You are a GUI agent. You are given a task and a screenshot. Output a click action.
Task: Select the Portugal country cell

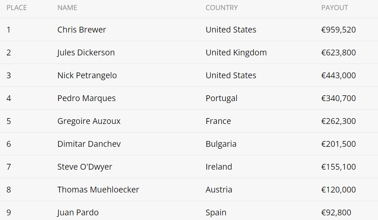[222, 98]
